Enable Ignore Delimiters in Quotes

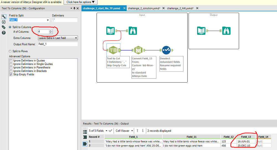(11, 60)
